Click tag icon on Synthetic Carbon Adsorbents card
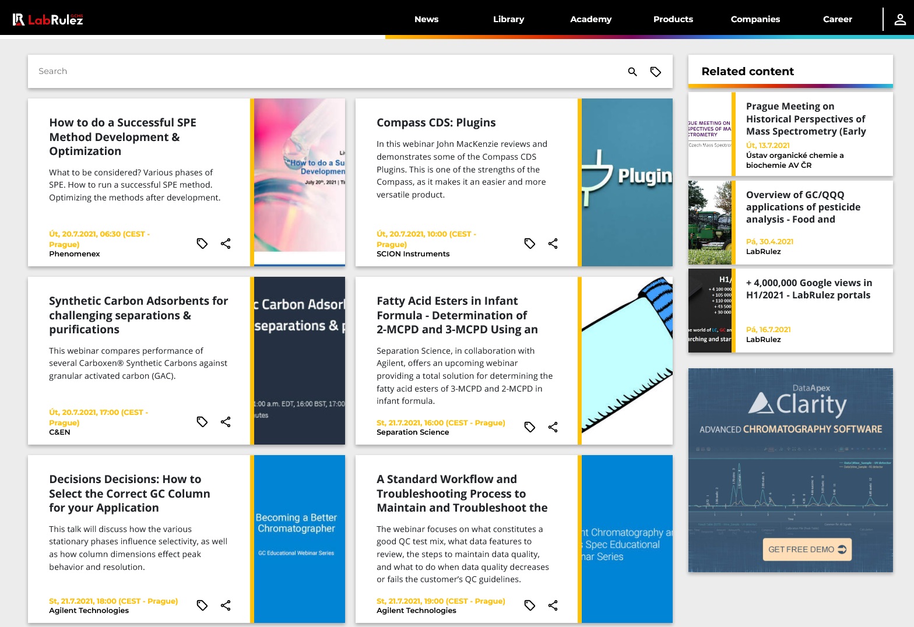Image resolution: width=914 pixels, height=627 pixels. [x=202, y=422]
